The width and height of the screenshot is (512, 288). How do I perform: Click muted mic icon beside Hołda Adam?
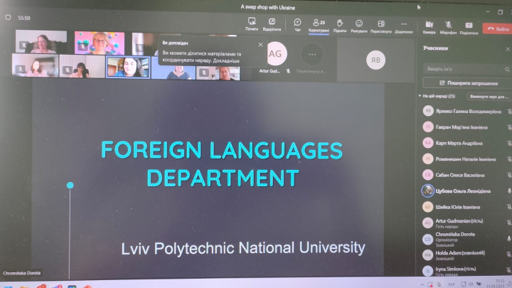tap(509, 254)
